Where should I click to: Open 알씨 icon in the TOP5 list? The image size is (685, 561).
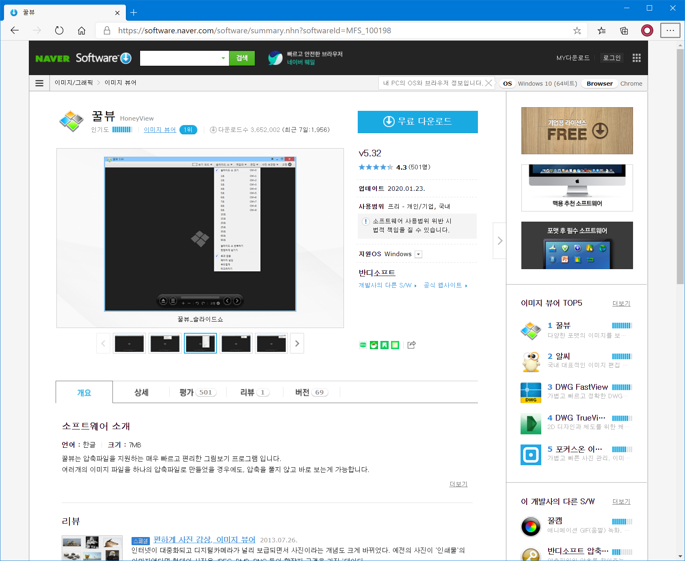(x=531, y=361)
